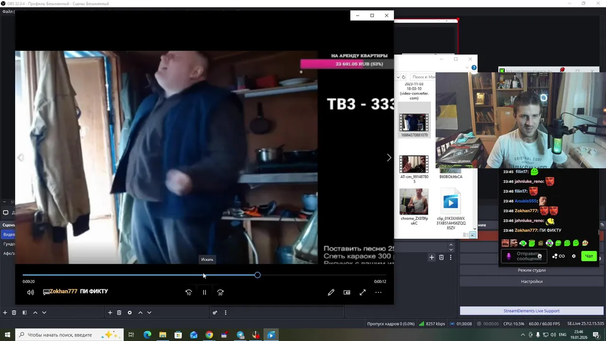Remove the scene transition via trash icon

pos(441,257)
